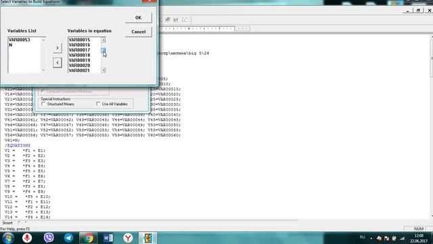Click the line 'V1 = *F1 + E1;'
433x244 pixels.
[x=25, y=150]
